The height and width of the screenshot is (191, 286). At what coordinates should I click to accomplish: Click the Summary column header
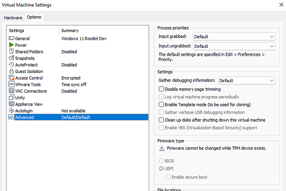pos(70,31)
